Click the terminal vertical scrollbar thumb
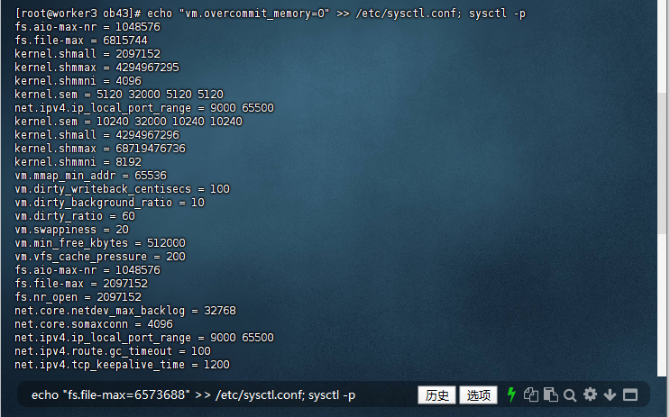 click(x=663, y=163)
